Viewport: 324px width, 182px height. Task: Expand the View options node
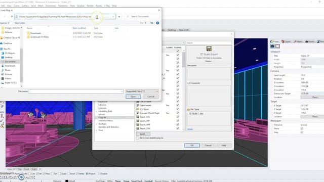pyautogui.click(x=97, y=130)
